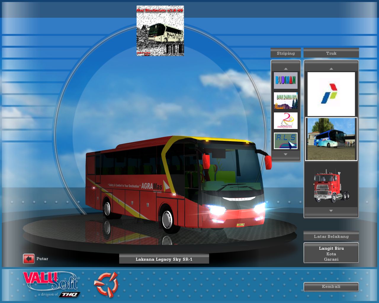Click the Kembali back button

coord(331,287)
